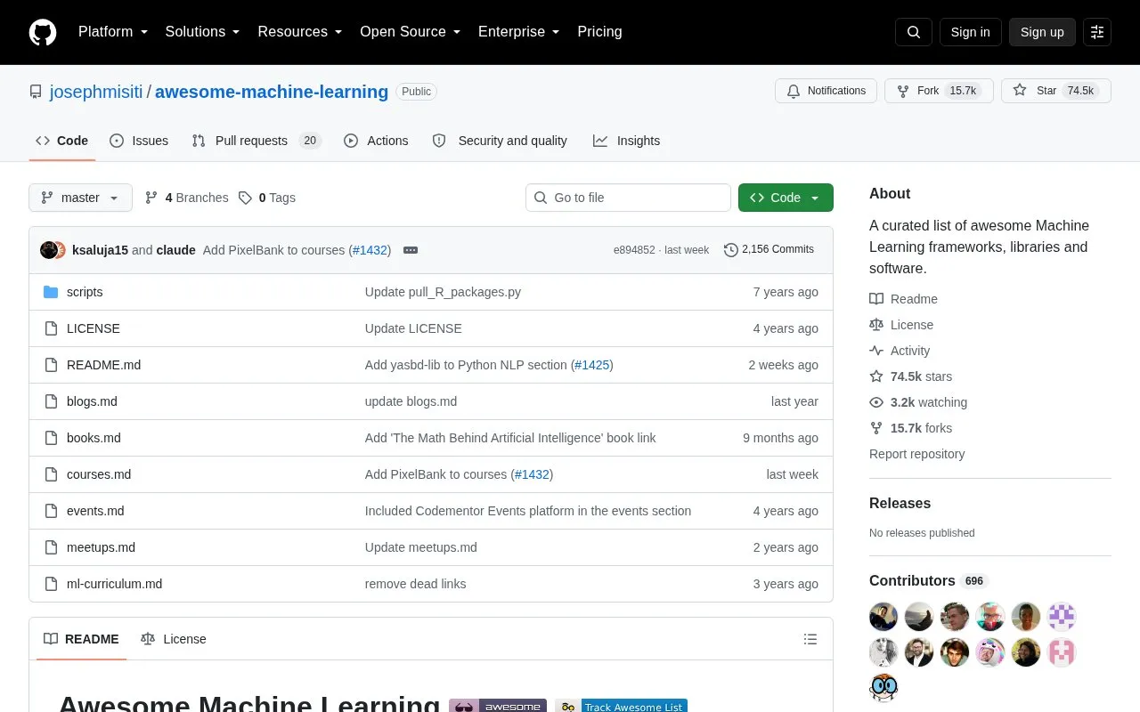Expand the green Code dropdown button
Screen dimensions: 1140x712
click(x=786, y=198)
